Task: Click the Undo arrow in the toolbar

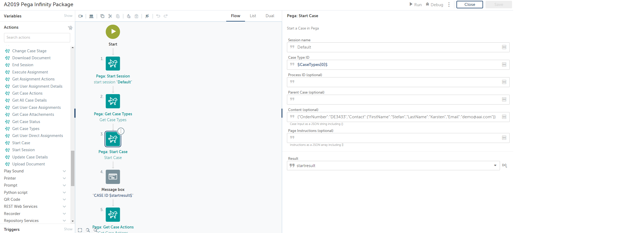Action: (x=158, y=16)
